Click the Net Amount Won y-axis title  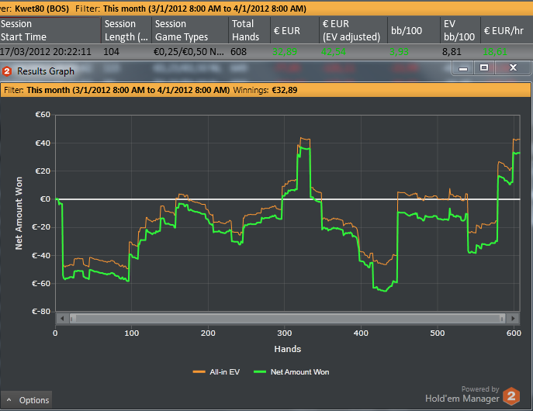pos(19,213)
